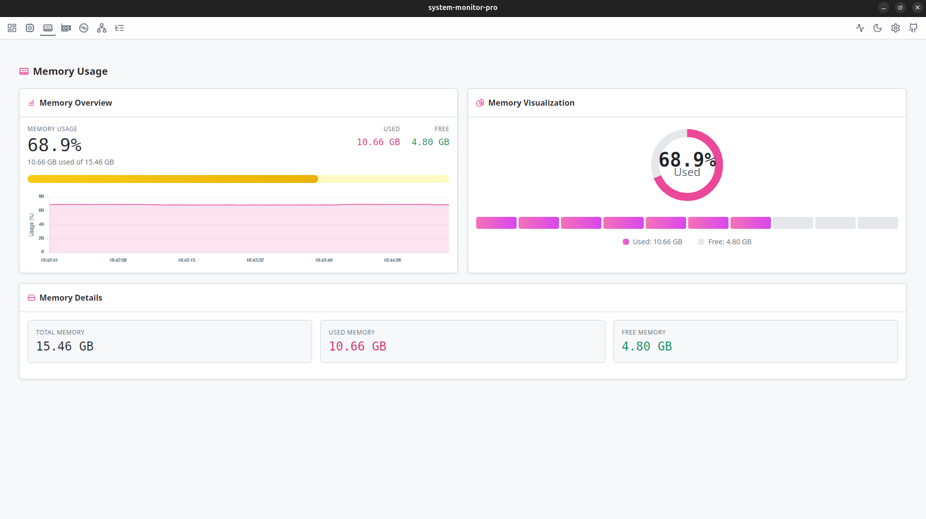Click the activity monitor icon
The width and height of the screenshot is (926, 519).
[x=860, y=28]
